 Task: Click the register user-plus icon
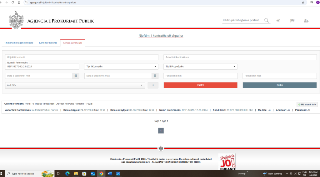[306, 21]
